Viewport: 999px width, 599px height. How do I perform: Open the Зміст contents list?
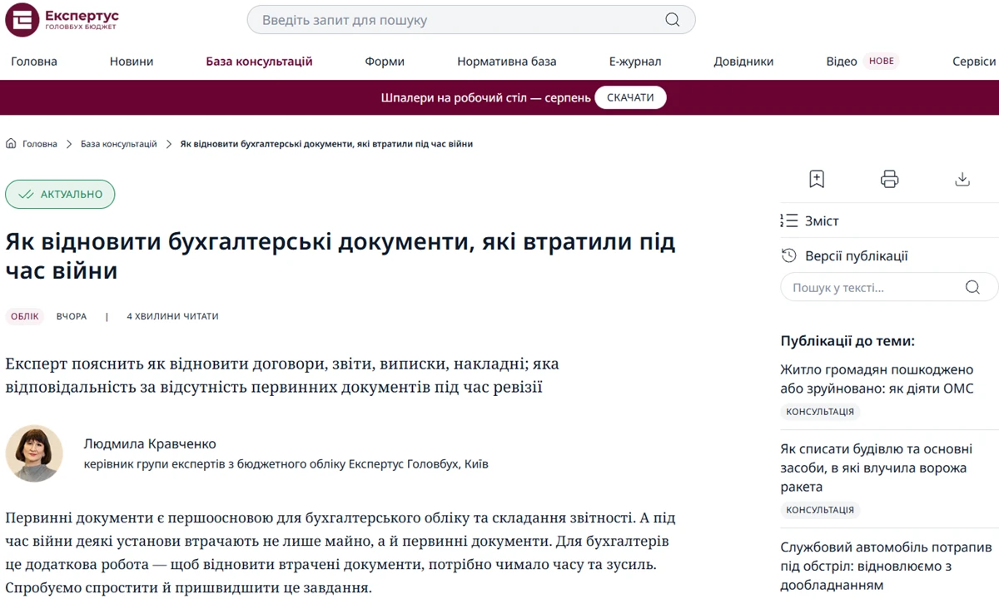pos(810,220)
